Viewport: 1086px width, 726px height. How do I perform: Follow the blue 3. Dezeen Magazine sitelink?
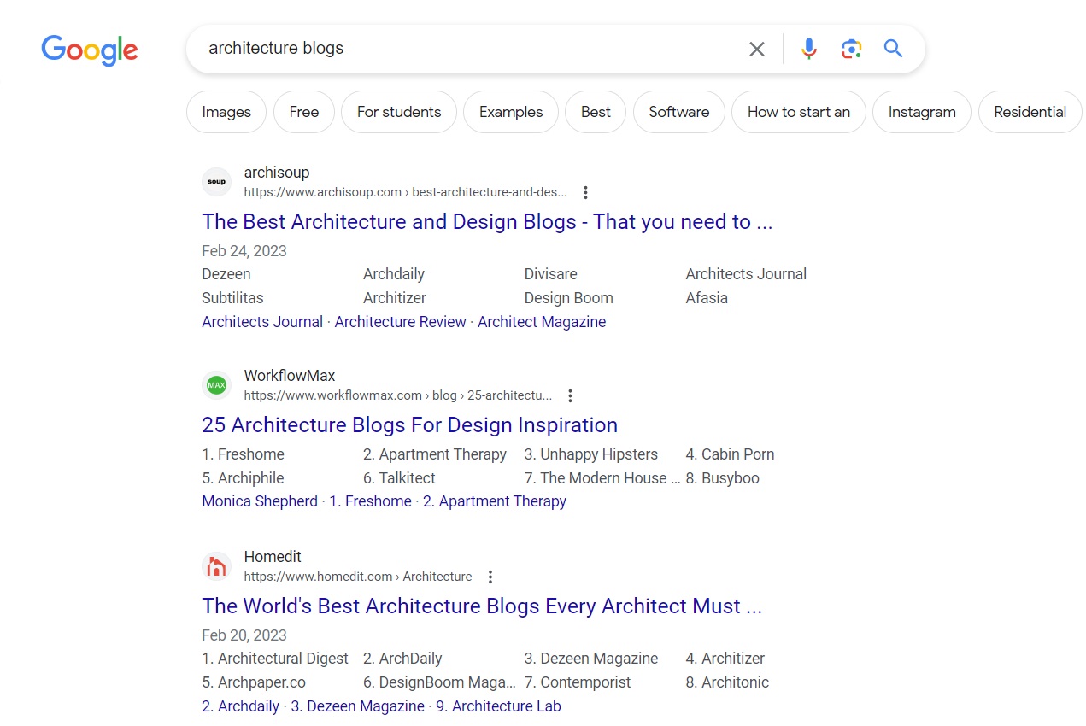coord(357,706)
